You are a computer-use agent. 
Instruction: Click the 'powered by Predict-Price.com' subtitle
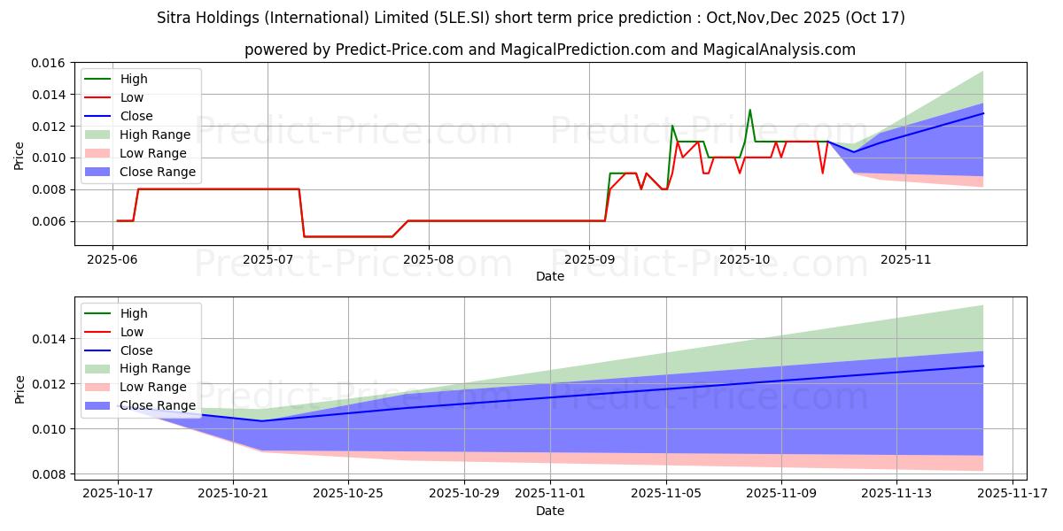[549, 50]
